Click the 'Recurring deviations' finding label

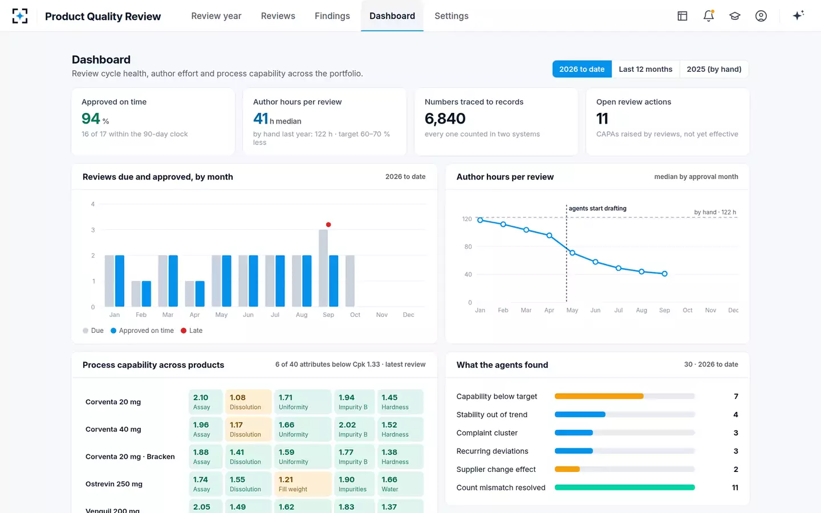click(x=493, y=451)
